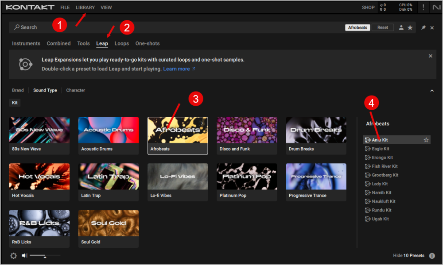Select the Erongo Kit preset
The height and width of the screenshot is (265, 443).
382,157
